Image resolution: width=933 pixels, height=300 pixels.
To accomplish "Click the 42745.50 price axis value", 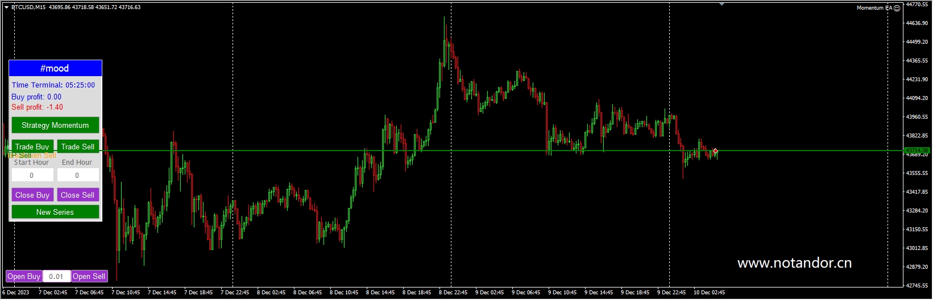I will 917,286.
